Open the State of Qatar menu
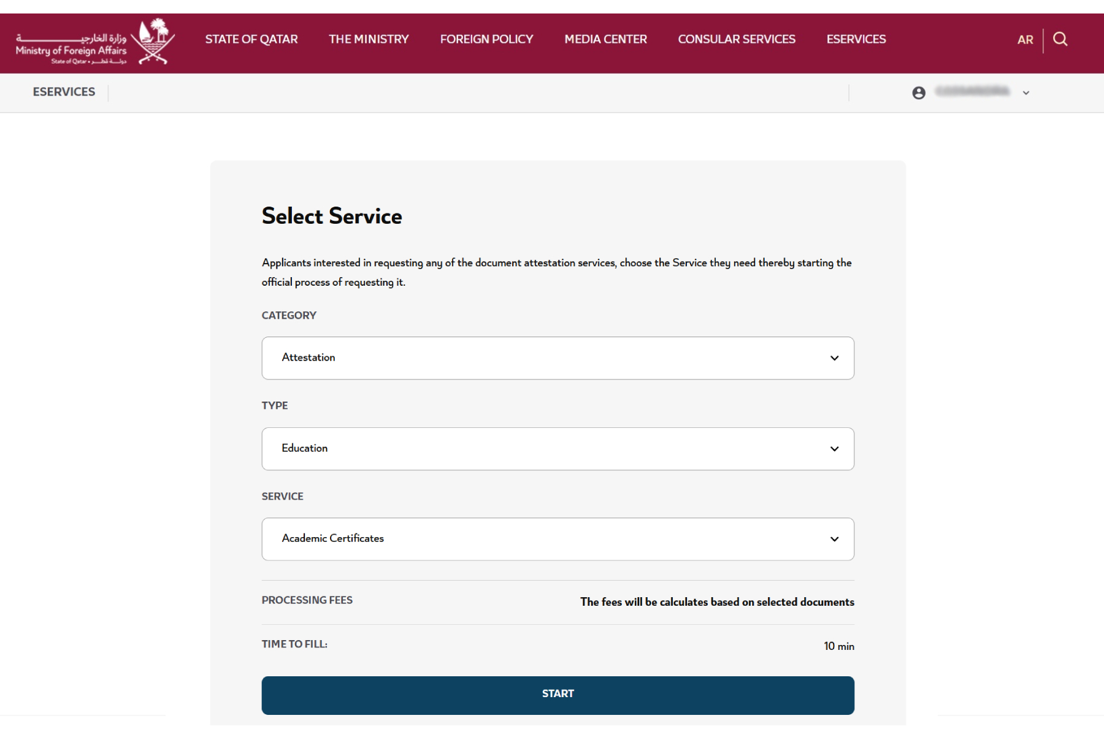This screenshot has width=1104, height=748. pos(251,39)
